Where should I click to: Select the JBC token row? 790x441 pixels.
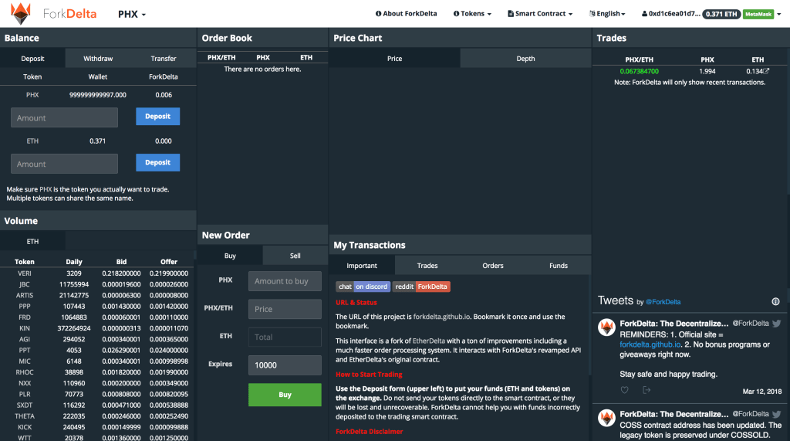(96, 284)
